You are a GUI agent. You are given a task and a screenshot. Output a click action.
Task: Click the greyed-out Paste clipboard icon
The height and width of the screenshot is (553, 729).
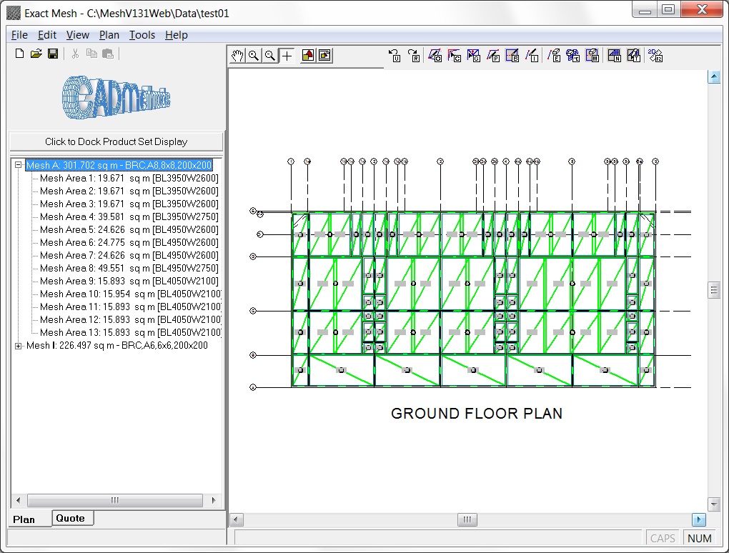click(108, 54)
